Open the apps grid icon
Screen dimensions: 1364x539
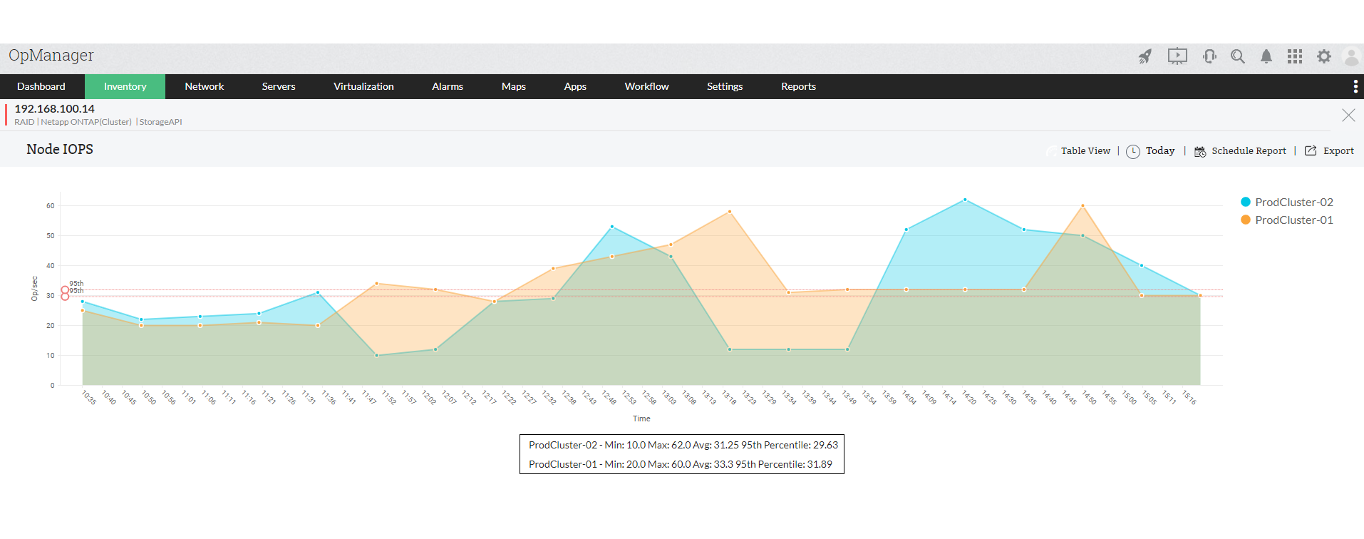click(1295, 56)
